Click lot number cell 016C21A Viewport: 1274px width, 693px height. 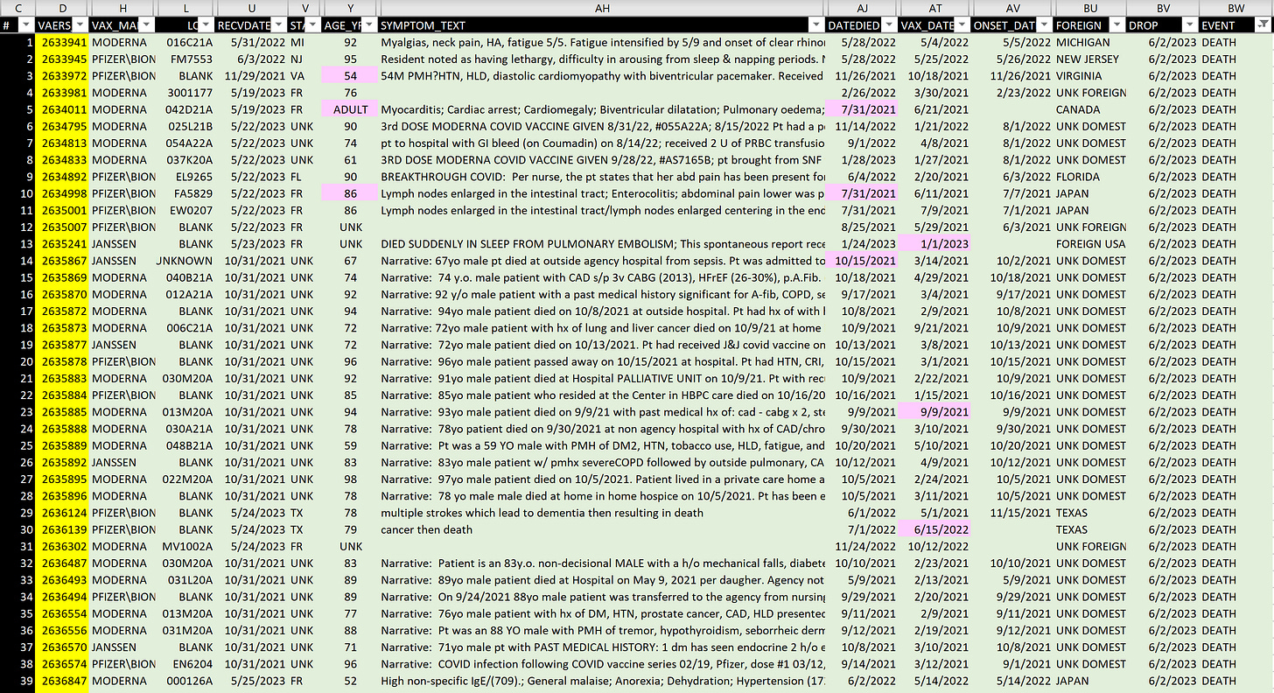[184, 43]
